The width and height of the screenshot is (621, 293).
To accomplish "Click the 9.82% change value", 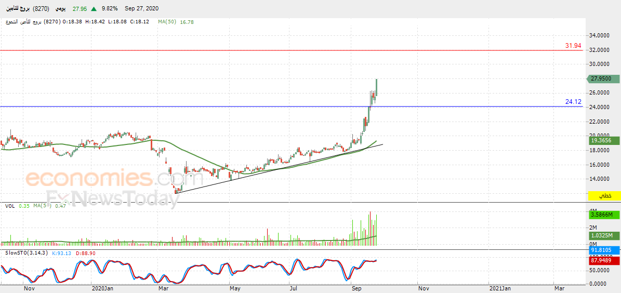I will (110, 9).
